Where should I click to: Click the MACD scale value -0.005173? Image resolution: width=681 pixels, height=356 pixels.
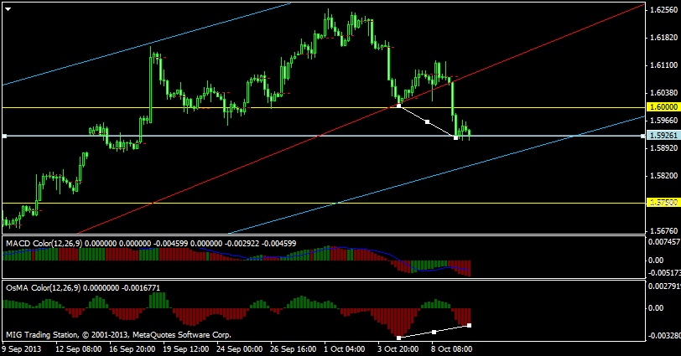664,273
